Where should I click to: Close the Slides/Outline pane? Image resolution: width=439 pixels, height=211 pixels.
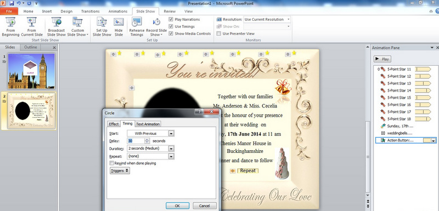[x=54, y=48]
